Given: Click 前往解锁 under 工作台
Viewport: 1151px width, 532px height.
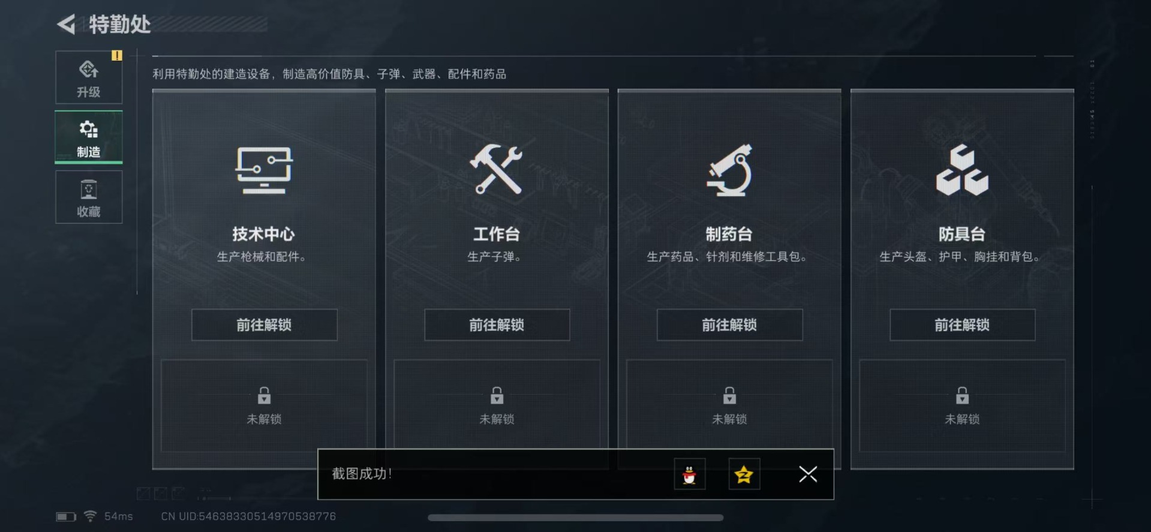Looking at the screenshot, I should click(497, 325).
